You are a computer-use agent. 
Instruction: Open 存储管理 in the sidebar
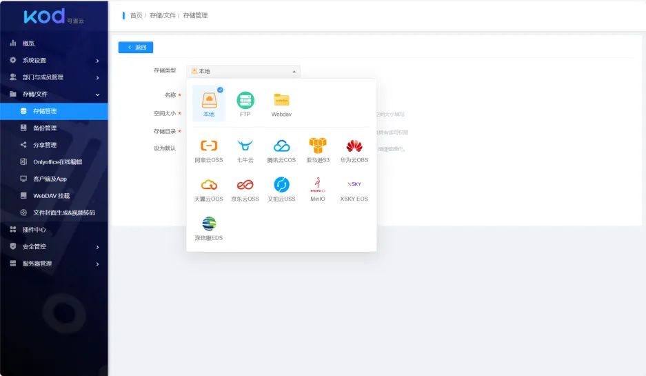pyautogui.click(x=54, y=111)
